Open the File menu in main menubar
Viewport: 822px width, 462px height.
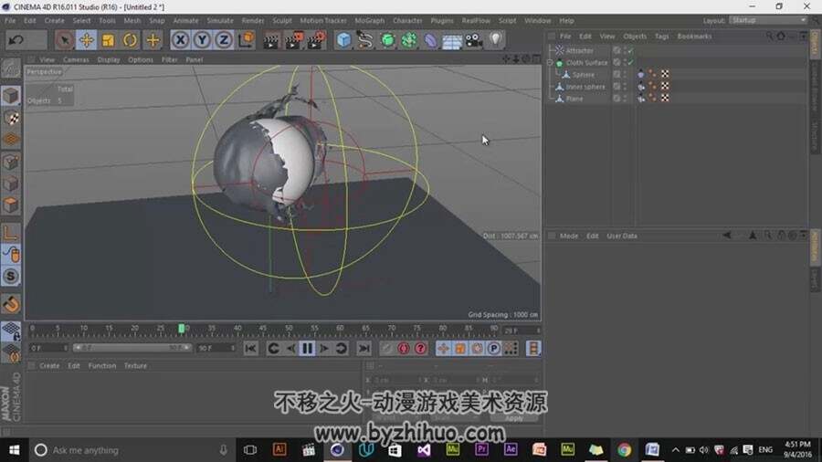pyautogui.click(x=10, y=20)
